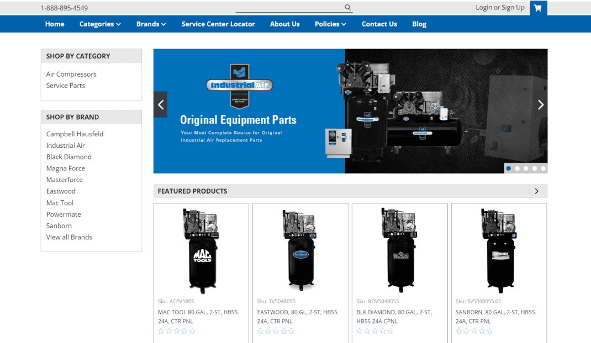Browse Sanborn brand in sidebar

coord(59,226)
